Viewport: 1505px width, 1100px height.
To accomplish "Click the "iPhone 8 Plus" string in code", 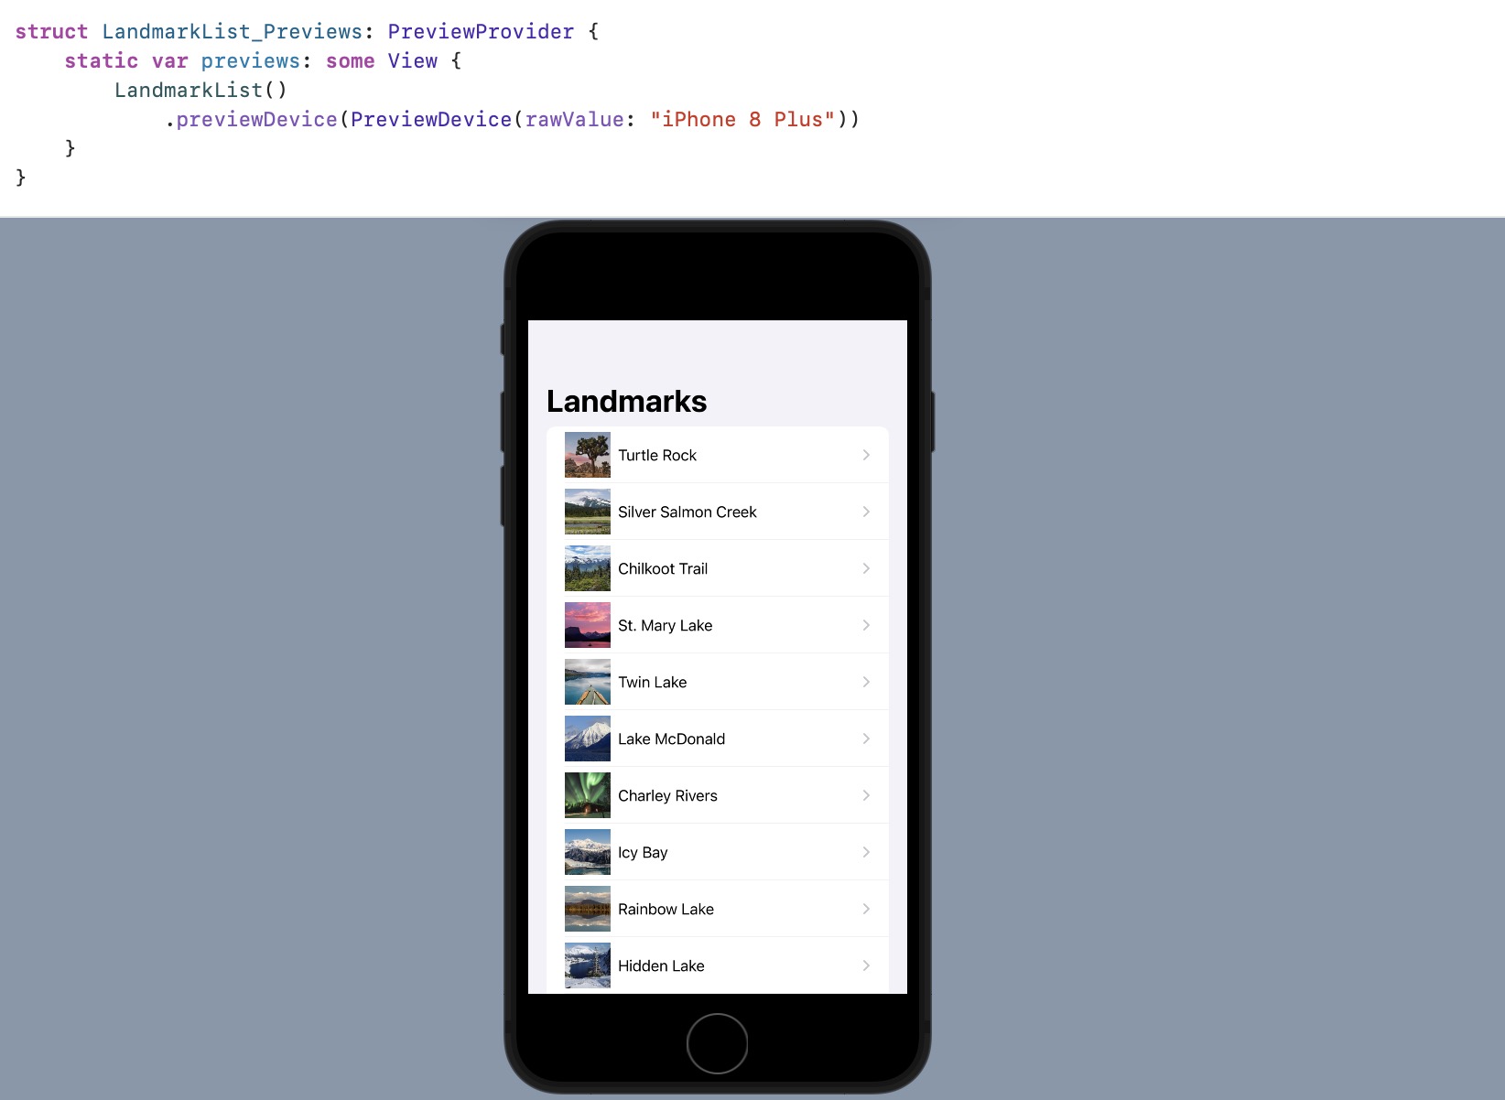I will click(742, 119).
